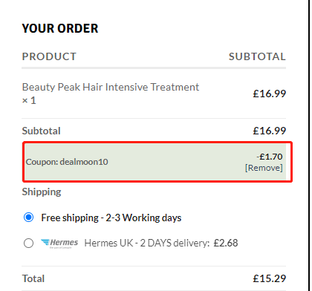This screenshot has height=291, width=312.
Task: Click the Free shipping 2-3 Working days label
Action: [111, 218]
